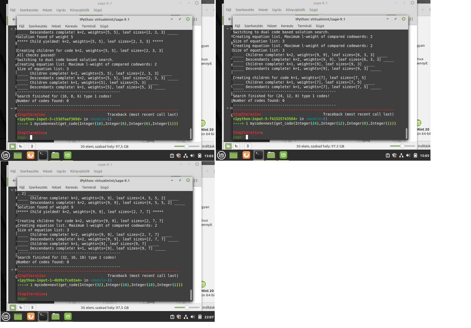Click the network icon next to the 22:07 clock
This screenshot has height=328, width=471.
coord(186,317)
